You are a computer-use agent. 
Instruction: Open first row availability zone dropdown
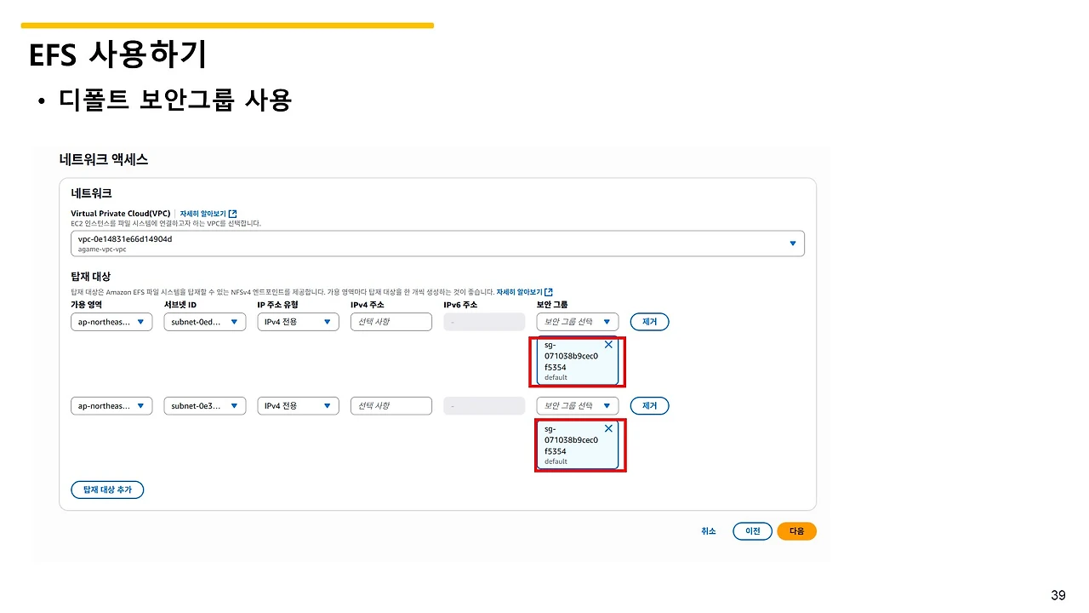(111, 322)
